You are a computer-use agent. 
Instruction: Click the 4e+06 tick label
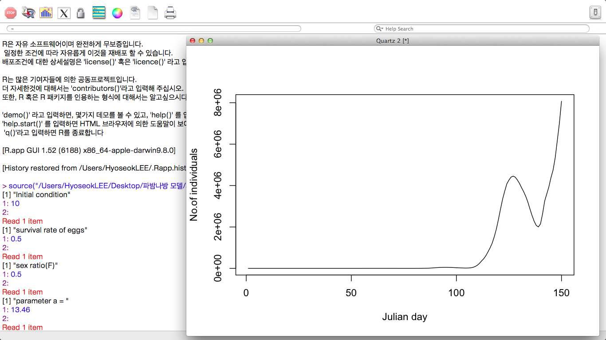(x=218, y=185)
